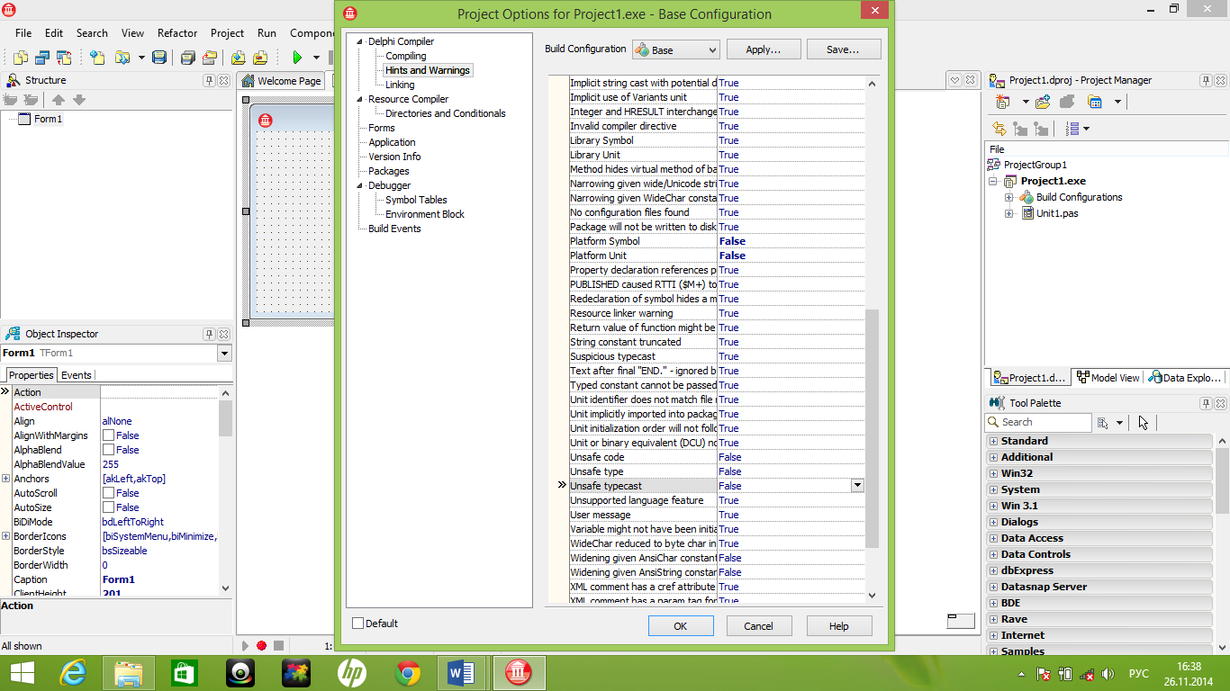This screenshot has width=1230, height=691.
Task: Open Internet Explorer from taskbar
Action: tap(73, 672)
